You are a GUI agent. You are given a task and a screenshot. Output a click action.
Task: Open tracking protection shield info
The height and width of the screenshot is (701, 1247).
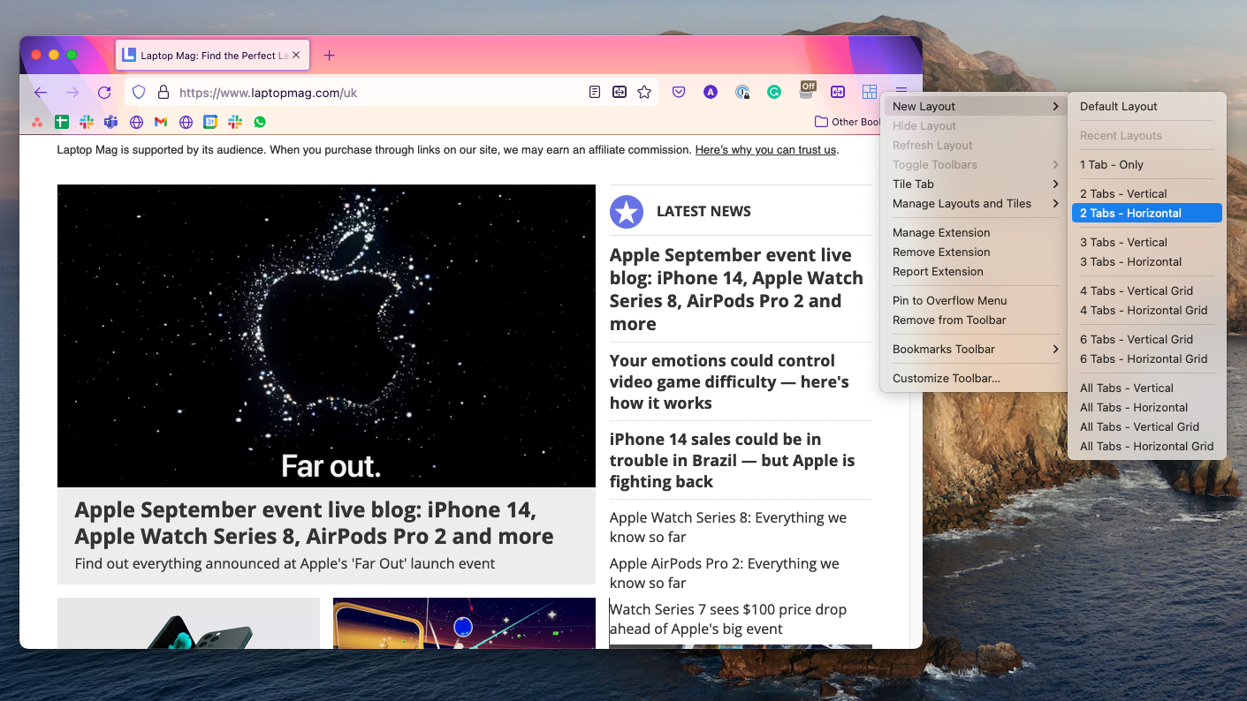(x=139, y=92)
